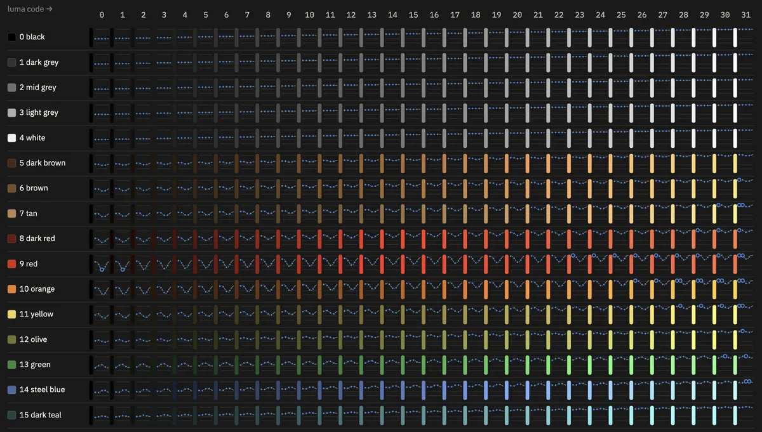Select the steel blue color bar at luma 18
Viewport: 762px width, 432px height.
click(465, 389)
